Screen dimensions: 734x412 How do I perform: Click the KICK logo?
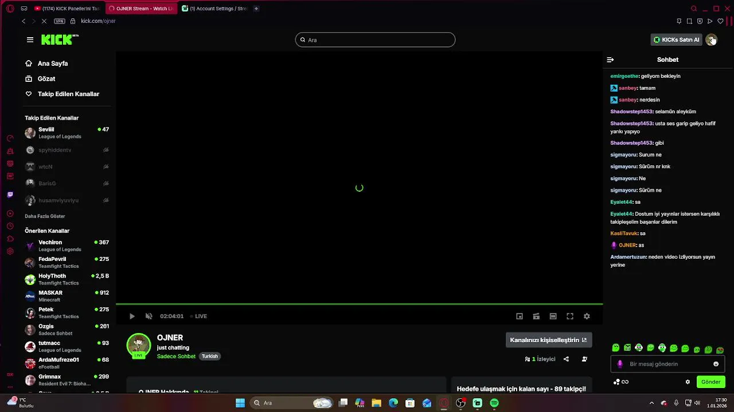pyautogui.click(x=60, y=39)
